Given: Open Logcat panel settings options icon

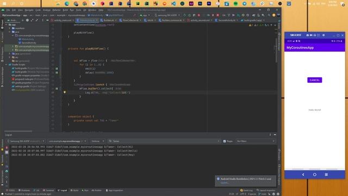Looking at the screenshot, I should pos(270,134).
